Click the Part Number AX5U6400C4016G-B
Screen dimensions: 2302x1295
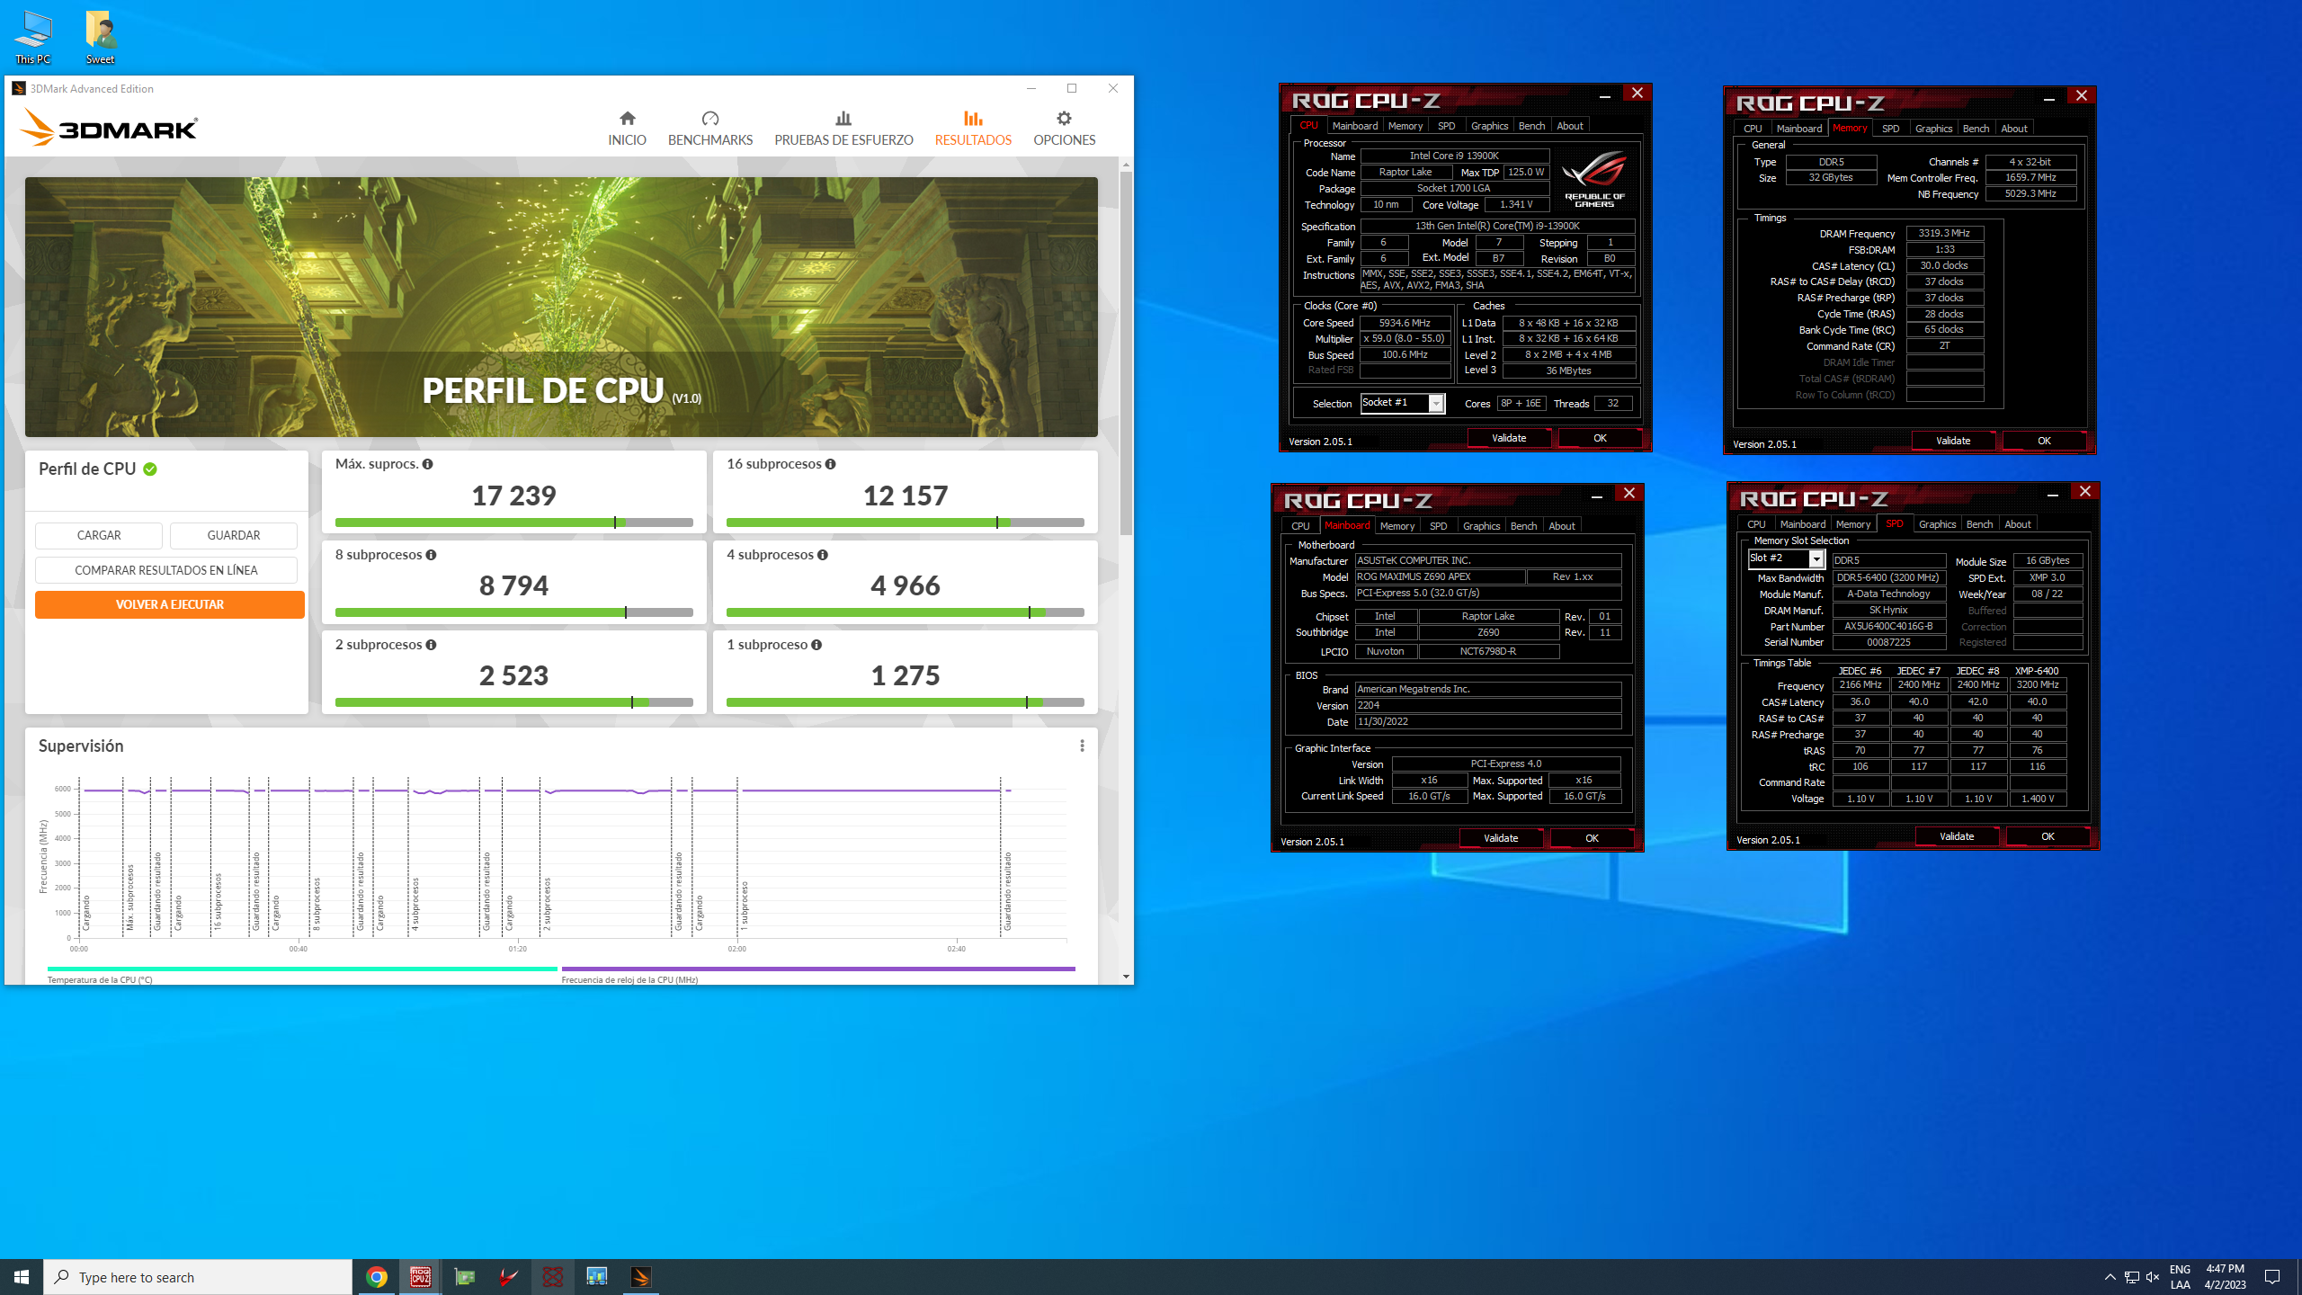pyautogui.click(x=1888, y=627)
